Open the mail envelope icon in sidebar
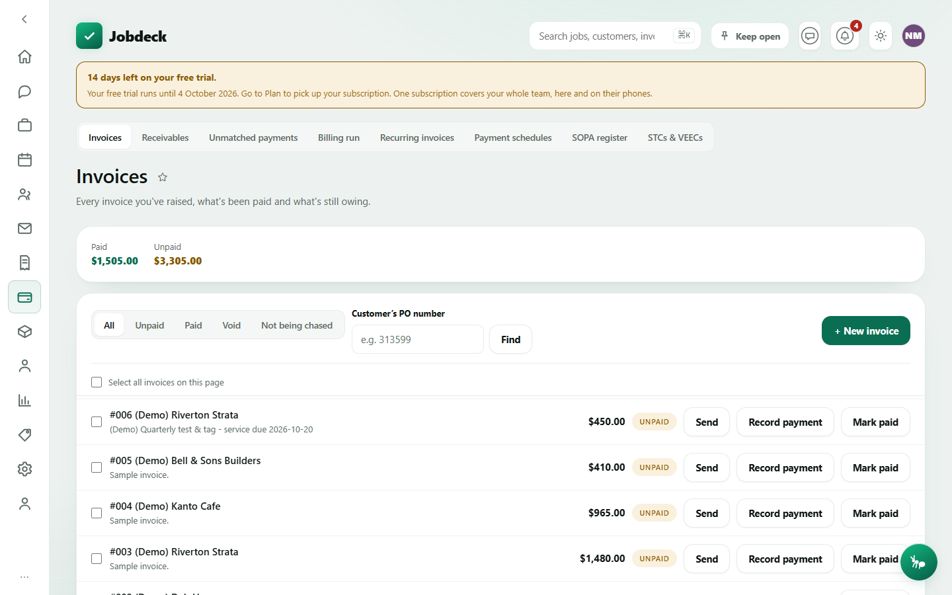Image resolution: width=952 pixels, height=595 pixels. (x=24, y=229)
